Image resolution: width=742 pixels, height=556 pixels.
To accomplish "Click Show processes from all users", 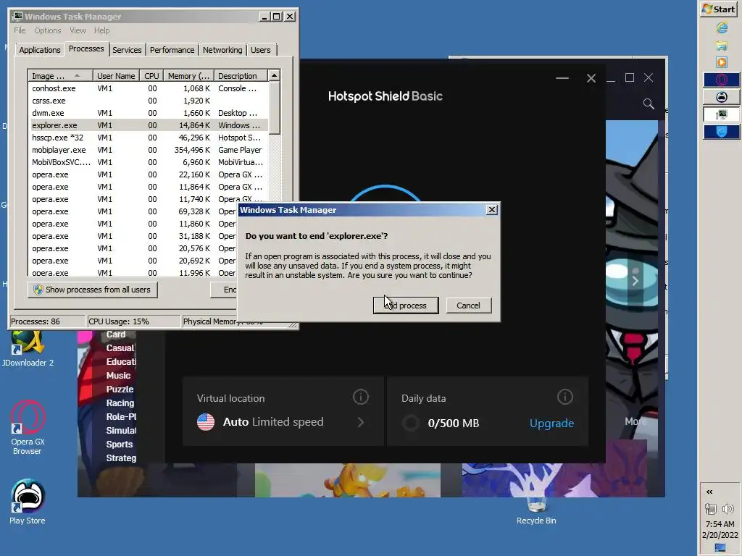I will [x=93, y=290].
